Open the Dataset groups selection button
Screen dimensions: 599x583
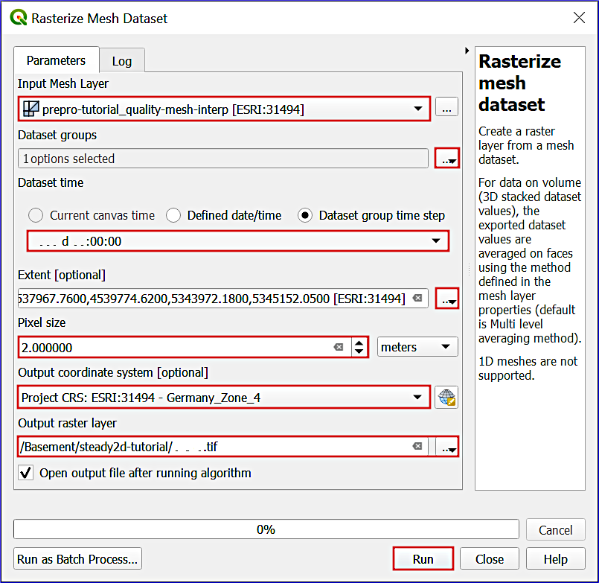tap(446, 158)
